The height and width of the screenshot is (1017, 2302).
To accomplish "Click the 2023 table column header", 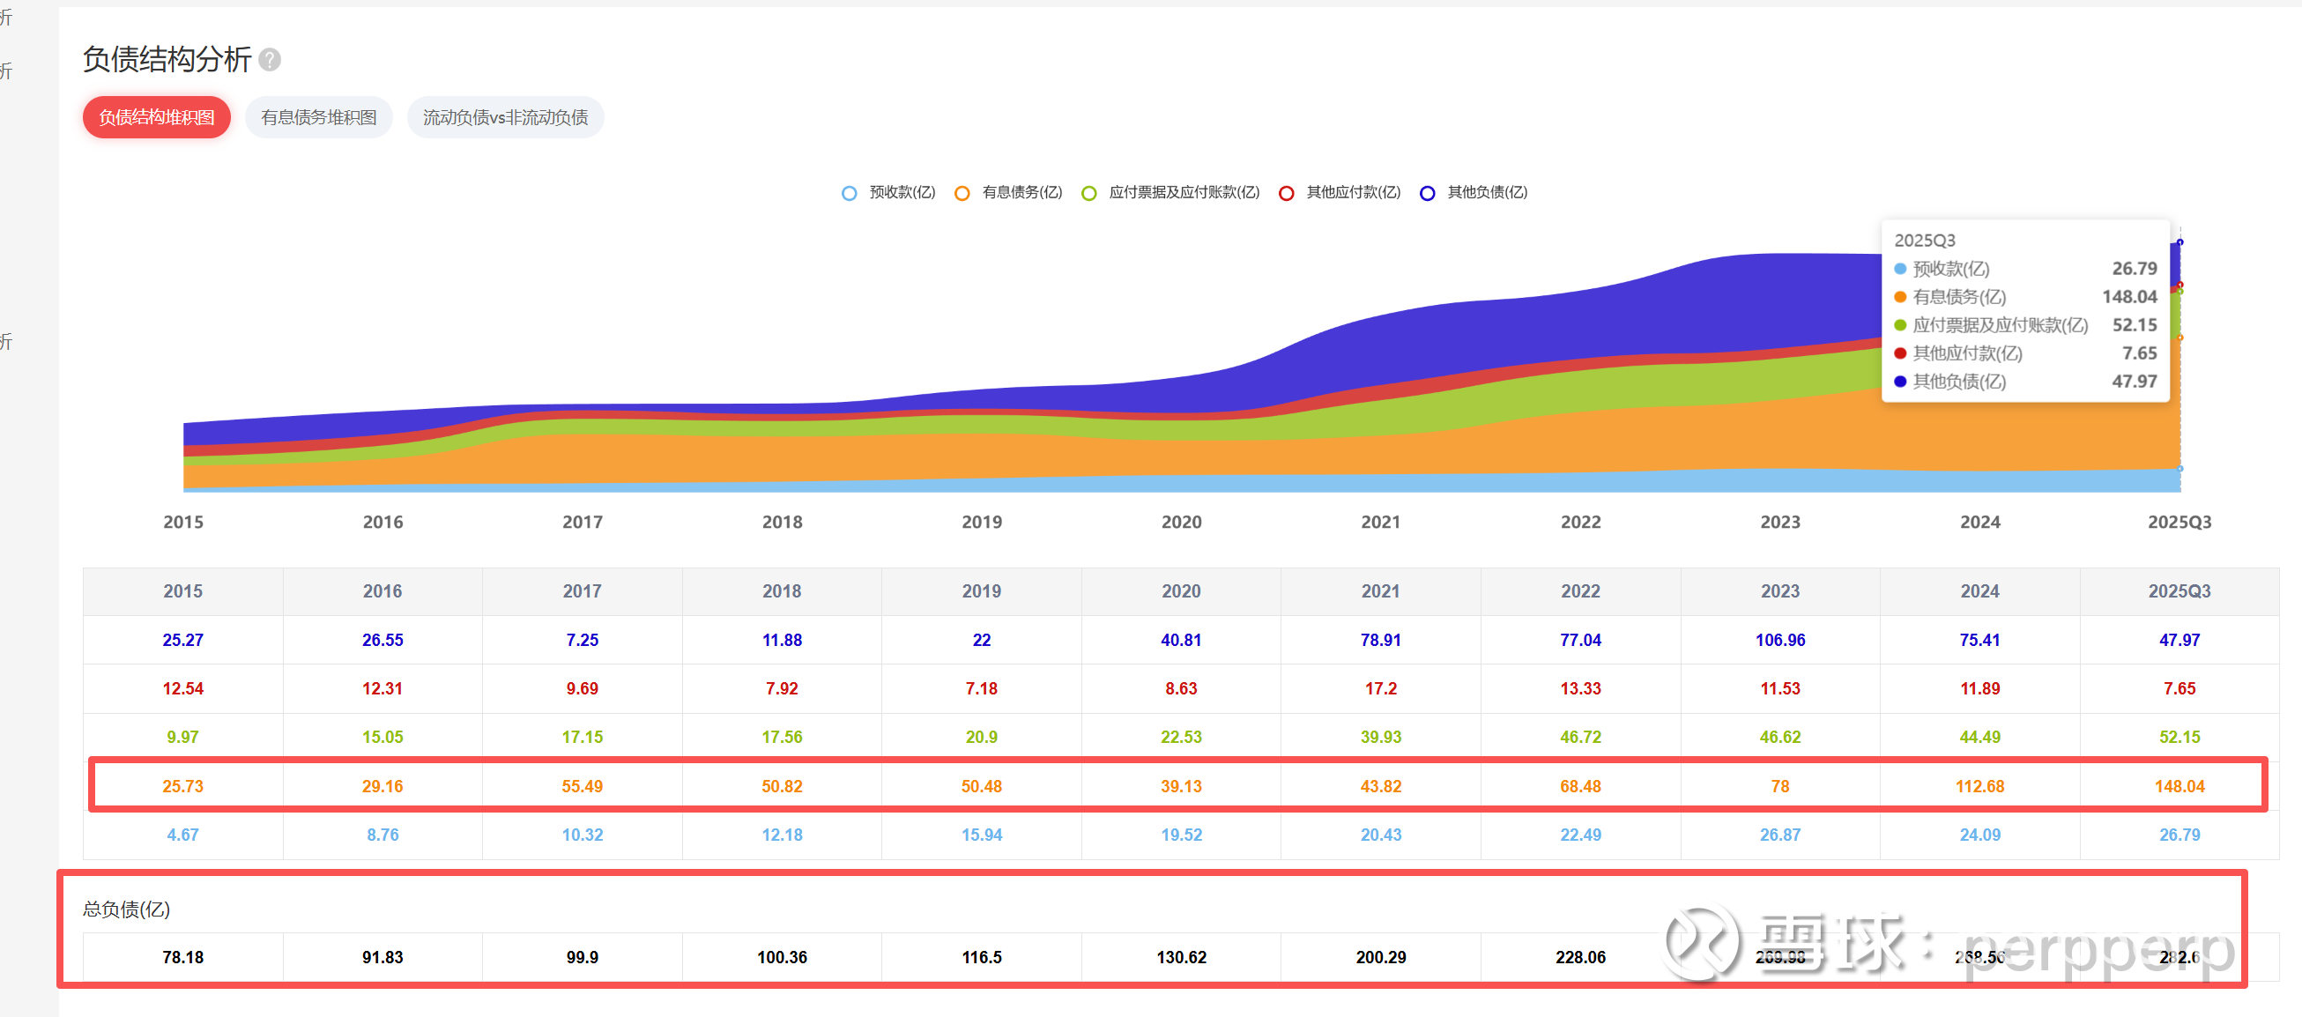I will click(x=1779, y=590).
